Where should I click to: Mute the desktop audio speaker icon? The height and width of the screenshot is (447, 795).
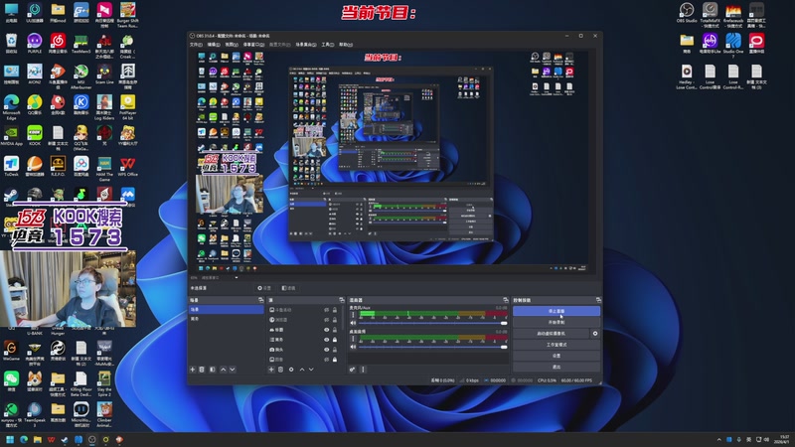(354, 347)
